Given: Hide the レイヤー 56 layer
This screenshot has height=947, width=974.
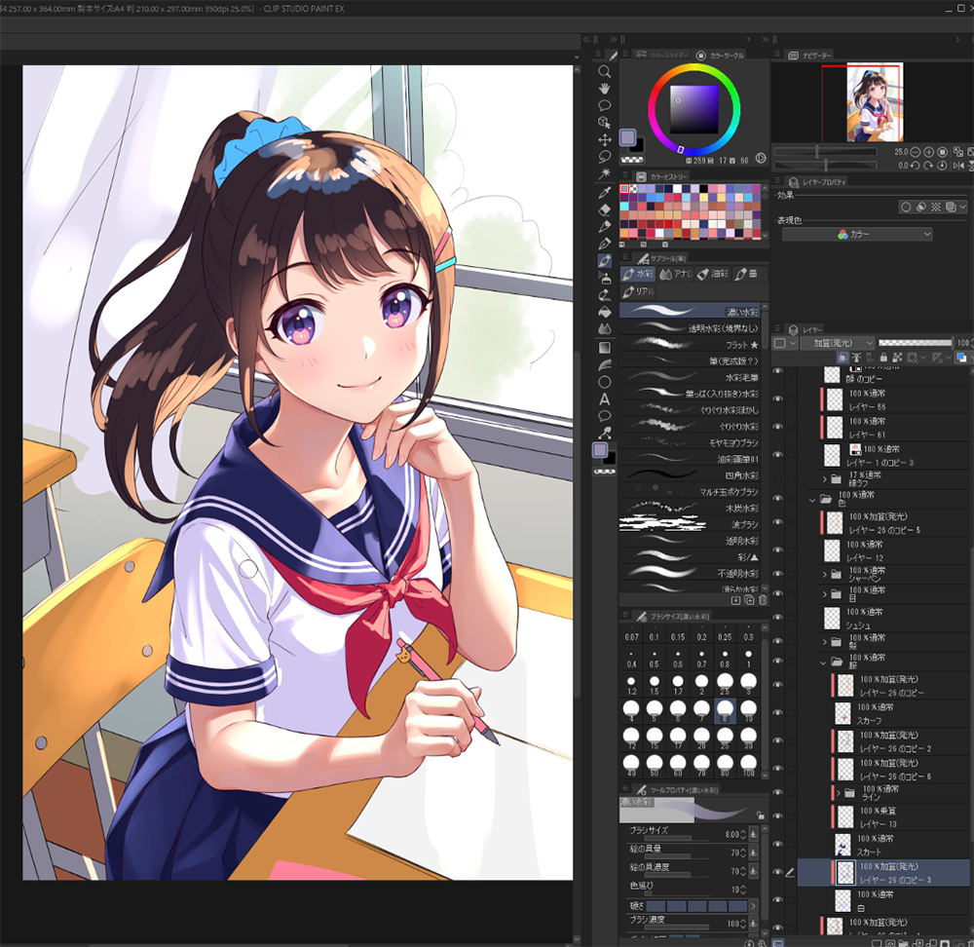Looking at the screenshot, I should [x=777, y=398].
